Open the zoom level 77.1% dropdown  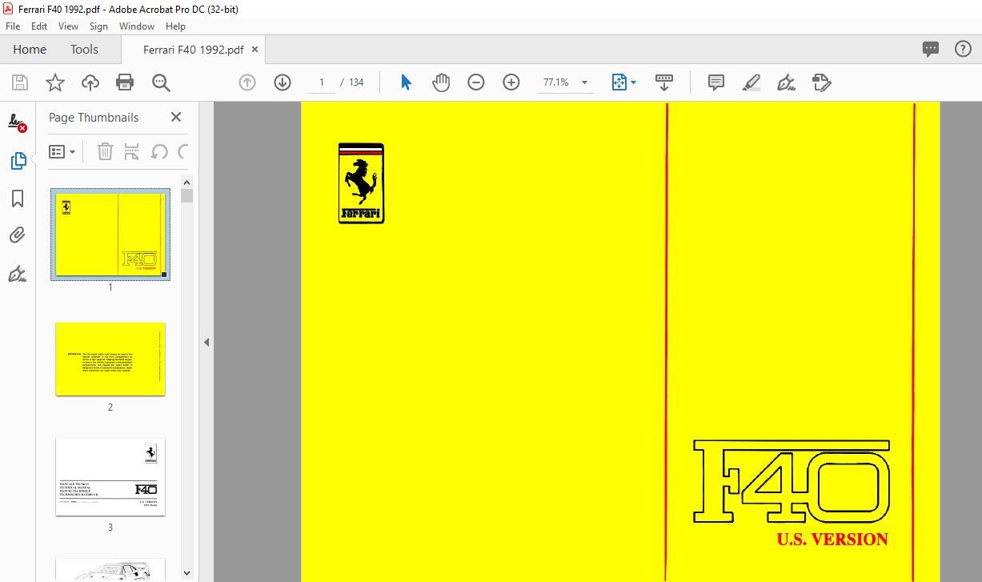584,82
